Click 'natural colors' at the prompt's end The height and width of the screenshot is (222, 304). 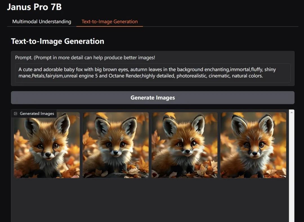point(247,76)
